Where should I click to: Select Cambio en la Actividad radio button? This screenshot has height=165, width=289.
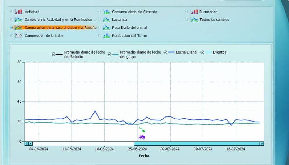12,20
